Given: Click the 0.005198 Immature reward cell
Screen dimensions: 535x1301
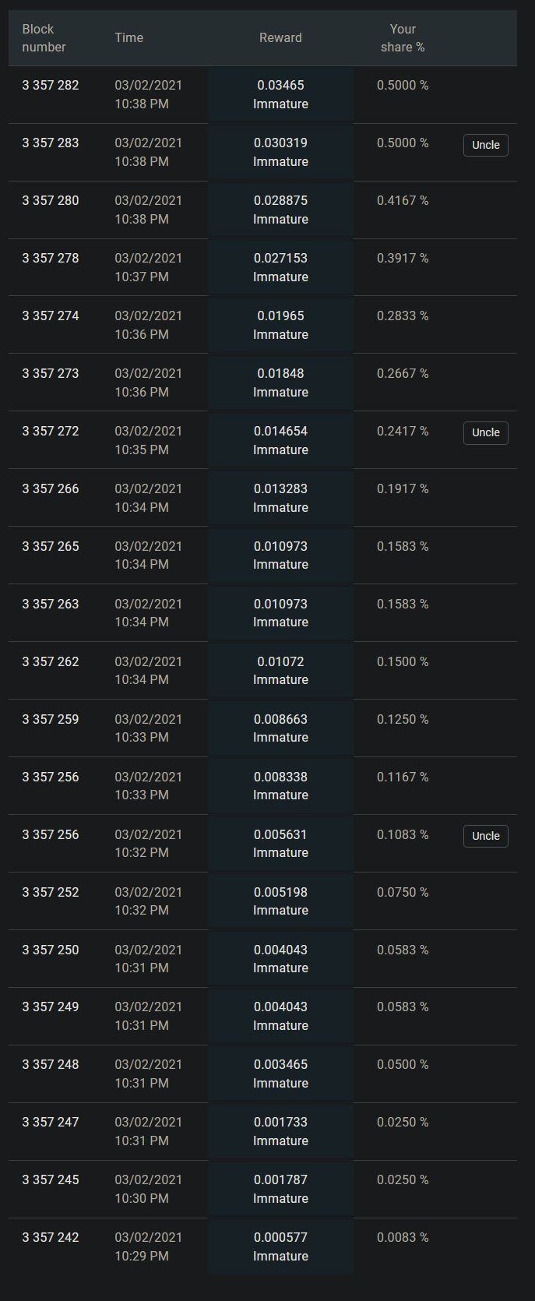Looking at the screenshot, I should [280, 901].
